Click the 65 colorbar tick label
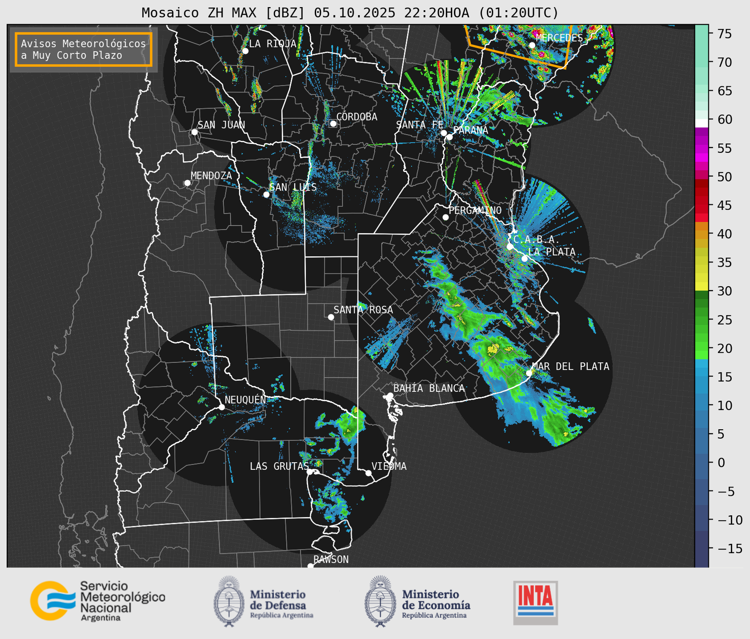The width and height of the screenshot is (750, 639). click(724, 91)
